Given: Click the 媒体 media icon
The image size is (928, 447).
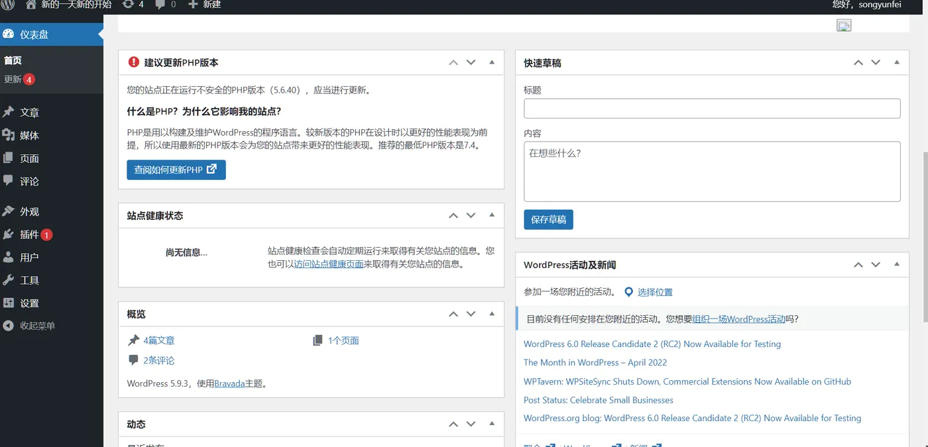Looking at the screenshot, I should click(9, 135).
